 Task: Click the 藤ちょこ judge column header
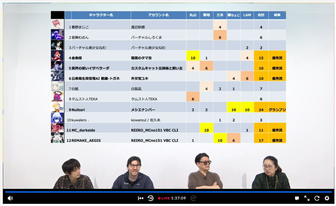[x=233, y=15]
